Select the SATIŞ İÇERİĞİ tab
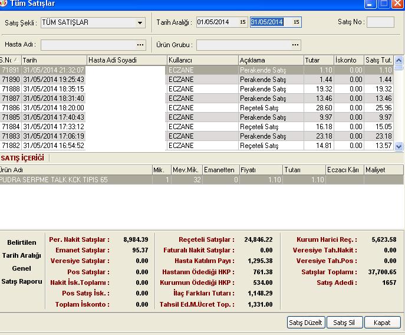Viewport: 405px width, 335px height. pyautogui.click(x=22, y=158)
